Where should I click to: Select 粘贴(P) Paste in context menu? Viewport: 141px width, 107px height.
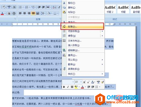click(83, 12)
